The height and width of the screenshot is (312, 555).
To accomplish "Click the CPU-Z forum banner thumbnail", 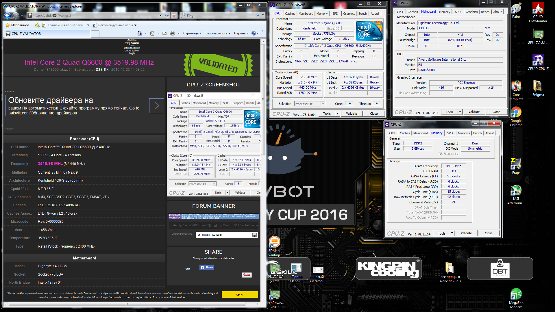I will click(214, 216).
